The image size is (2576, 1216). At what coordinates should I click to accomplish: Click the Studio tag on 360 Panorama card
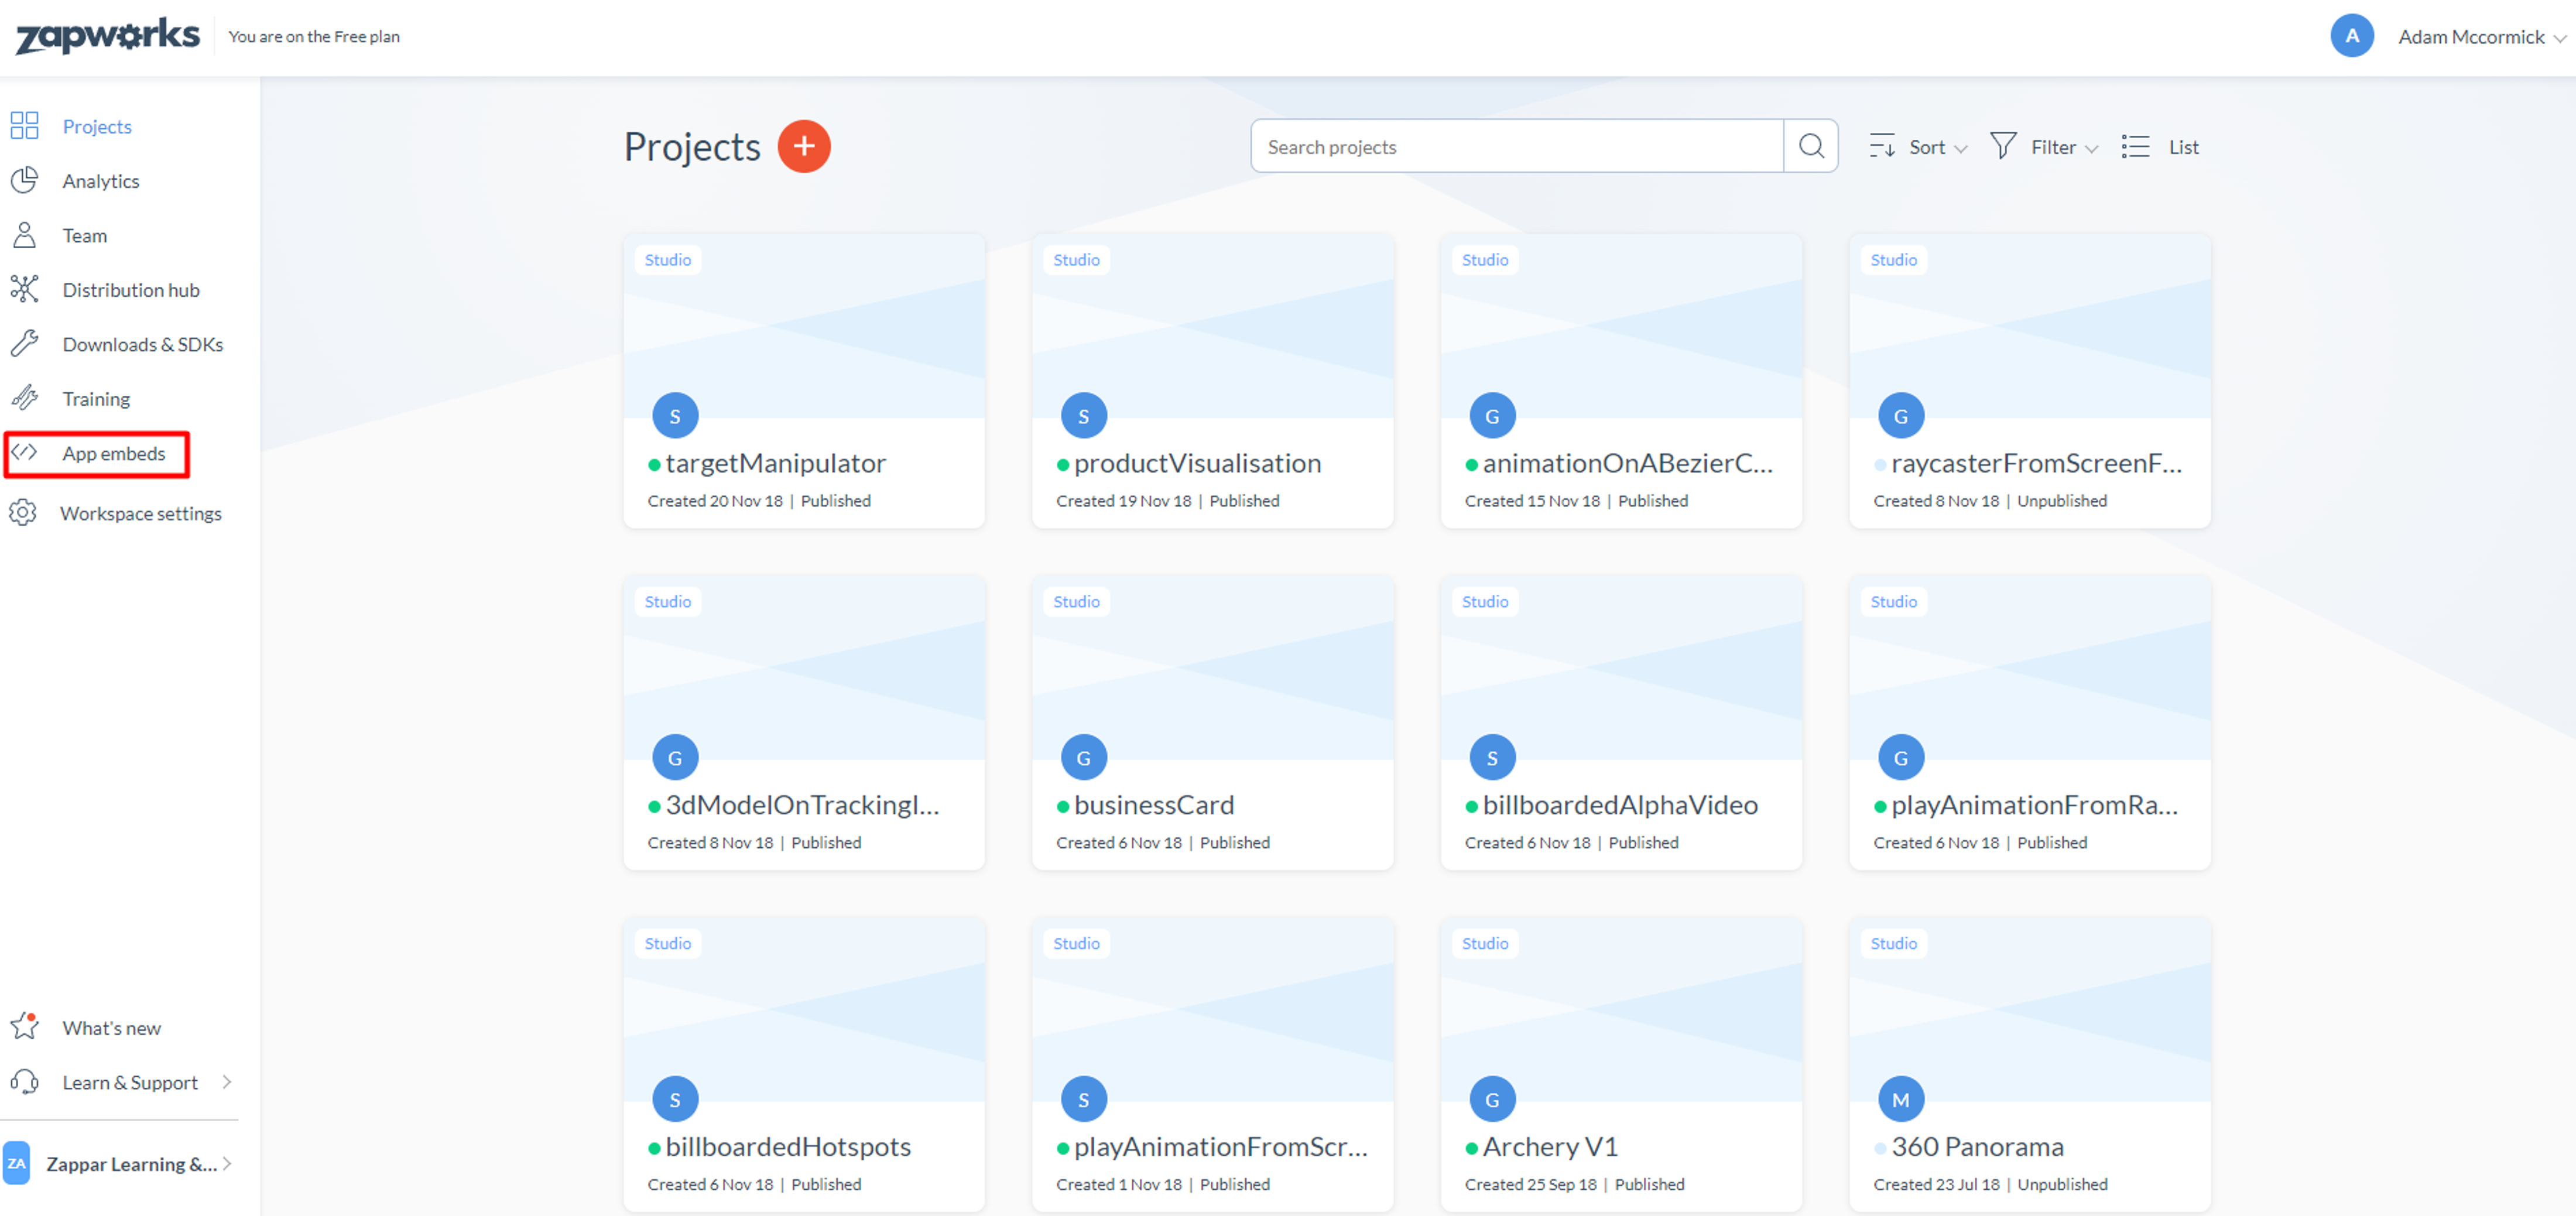tap(1893, 943)
